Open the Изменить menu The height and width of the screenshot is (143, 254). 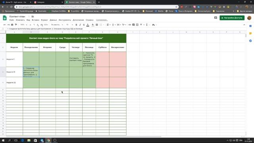click(x=20, y=20)
